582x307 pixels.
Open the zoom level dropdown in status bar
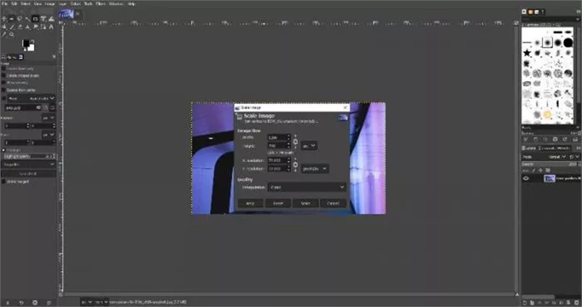pyautogui.click(x=101, y=302)
